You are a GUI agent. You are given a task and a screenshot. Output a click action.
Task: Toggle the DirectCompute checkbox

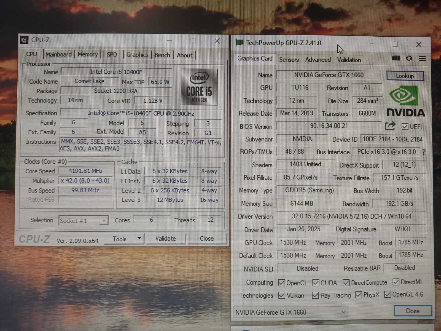click(x=346, y=283)
